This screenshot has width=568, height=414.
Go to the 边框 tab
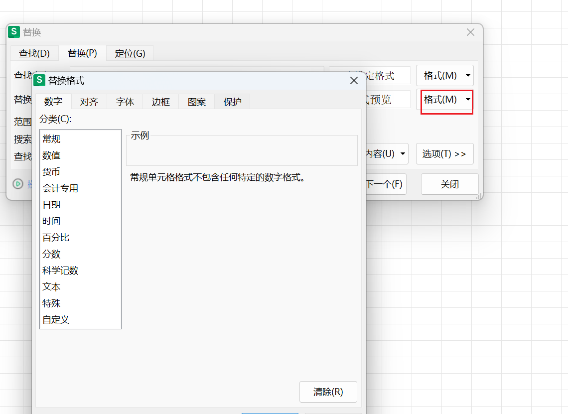pyautogui.click(x=161, y=102)
